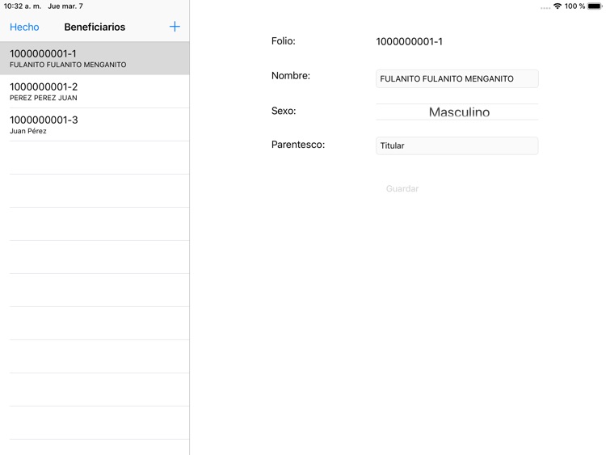Tap the date Jue mar. 7
Image resolution: width=606 pixels, height=455 pixels.
pos(65,6)
